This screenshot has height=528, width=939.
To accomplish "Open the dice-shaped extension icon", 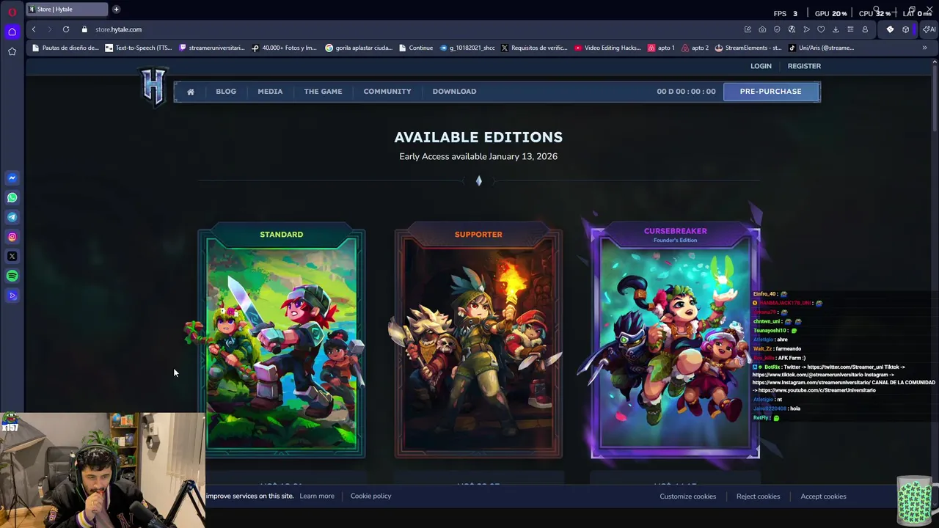I will pyautogui.click(x=890, y=29).
